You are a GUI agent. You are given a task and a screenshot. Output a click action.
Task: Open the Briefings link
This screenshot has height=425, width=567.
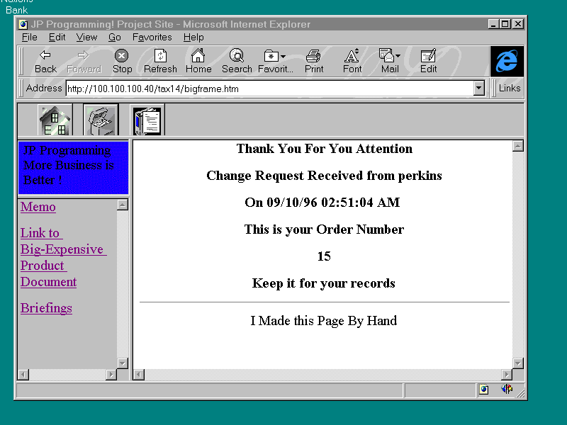[x=46, y=308]
